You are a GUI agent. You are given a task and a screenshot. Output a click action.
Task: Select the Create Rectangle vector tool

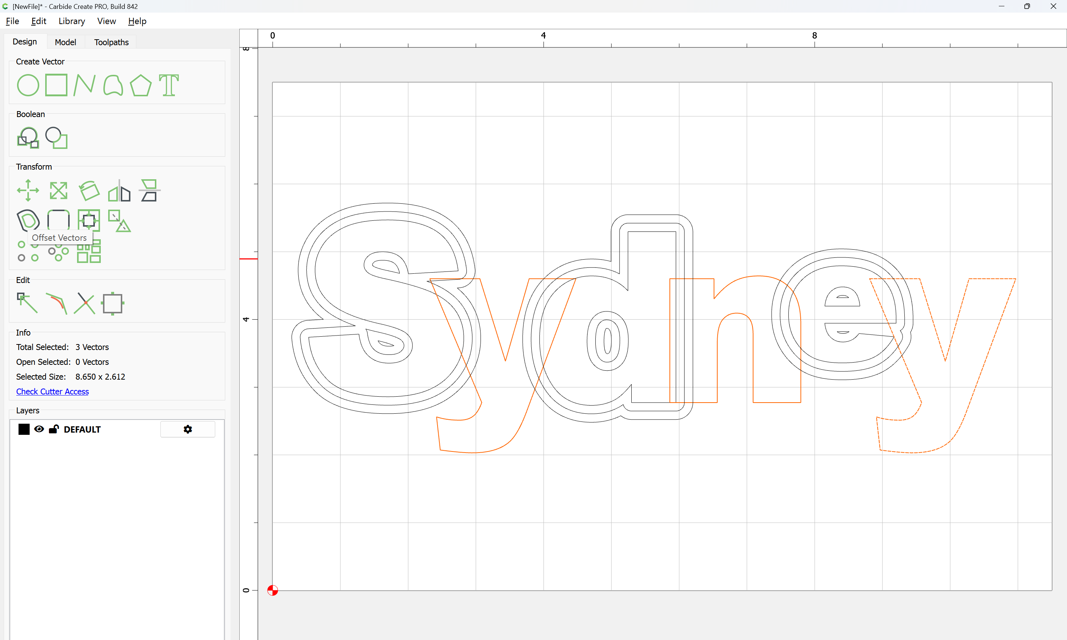[x=56, y=85]
